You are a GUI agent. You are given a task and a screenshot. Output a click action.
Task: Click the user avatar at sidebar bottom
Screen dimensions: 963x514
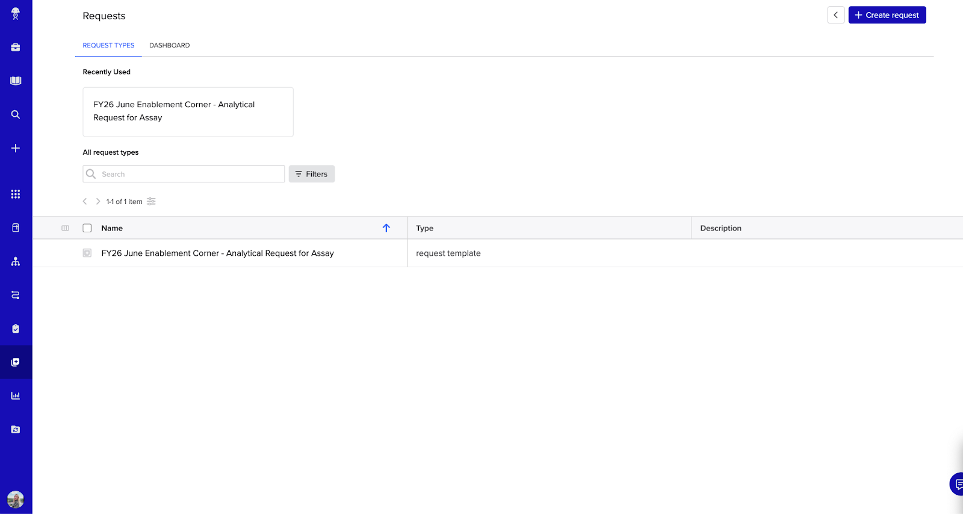tap(16, 499)
